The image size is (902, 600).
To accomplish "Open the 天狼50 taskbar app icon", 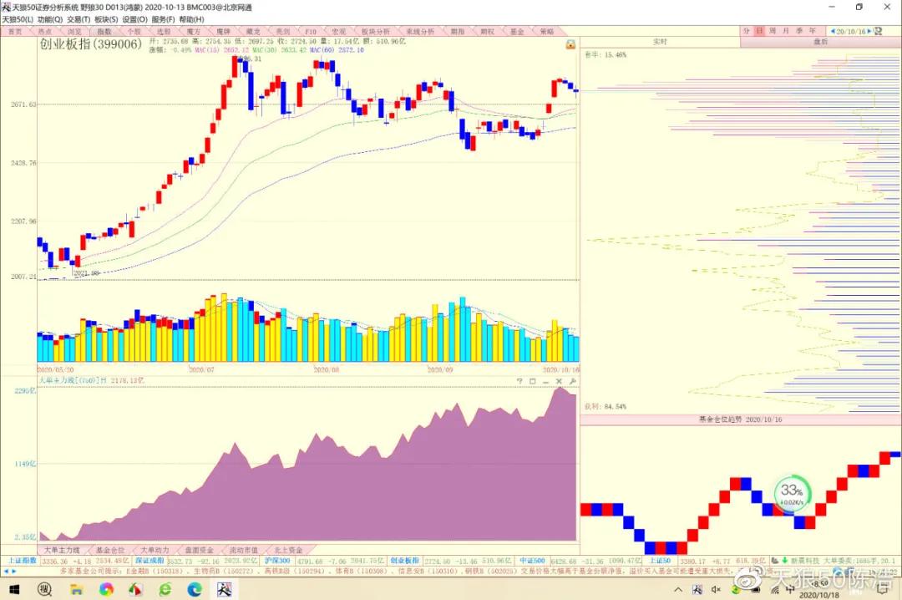I will pyautogui.click(x=225, y=589).
